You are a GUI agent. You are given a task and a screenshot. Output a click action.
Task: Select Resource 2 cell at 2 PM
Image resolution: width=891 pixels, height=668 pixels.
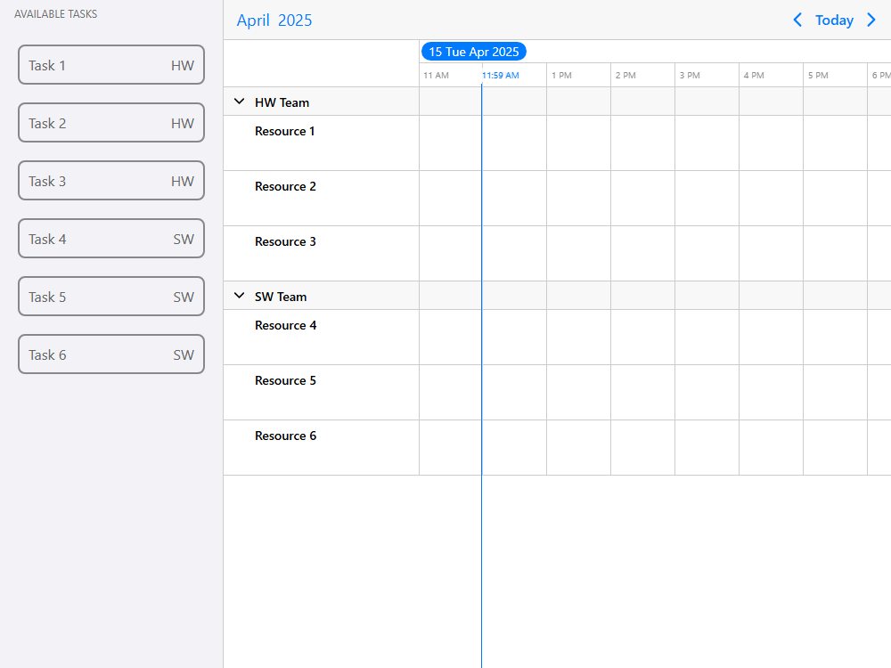click(x=642, y=199)
